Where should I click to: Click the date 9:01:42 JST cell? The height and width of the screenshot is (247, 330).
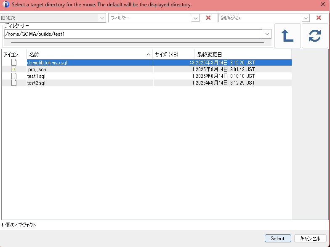pos(243,69)
